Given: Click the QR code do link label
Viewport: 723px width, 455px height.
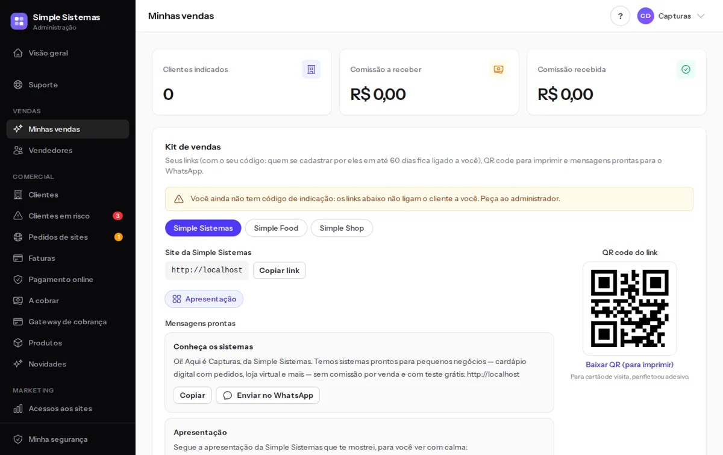Looking at the screenshot, I should [x=630, y=253].
